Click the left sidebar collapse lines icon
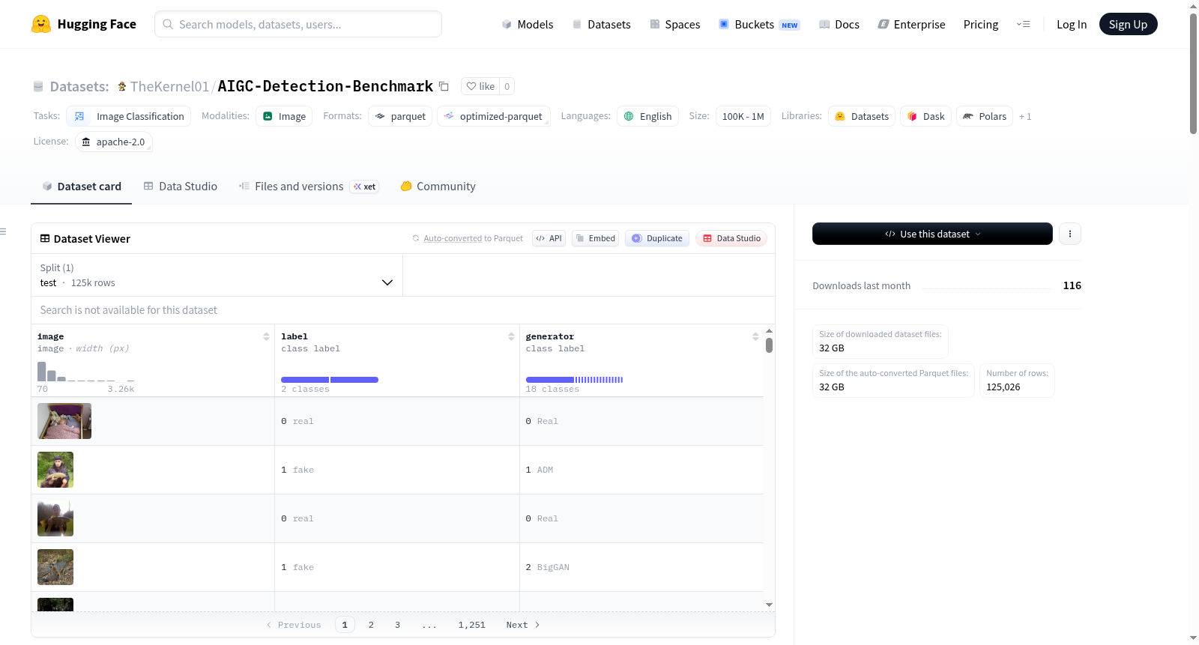 tap(3, 231)
